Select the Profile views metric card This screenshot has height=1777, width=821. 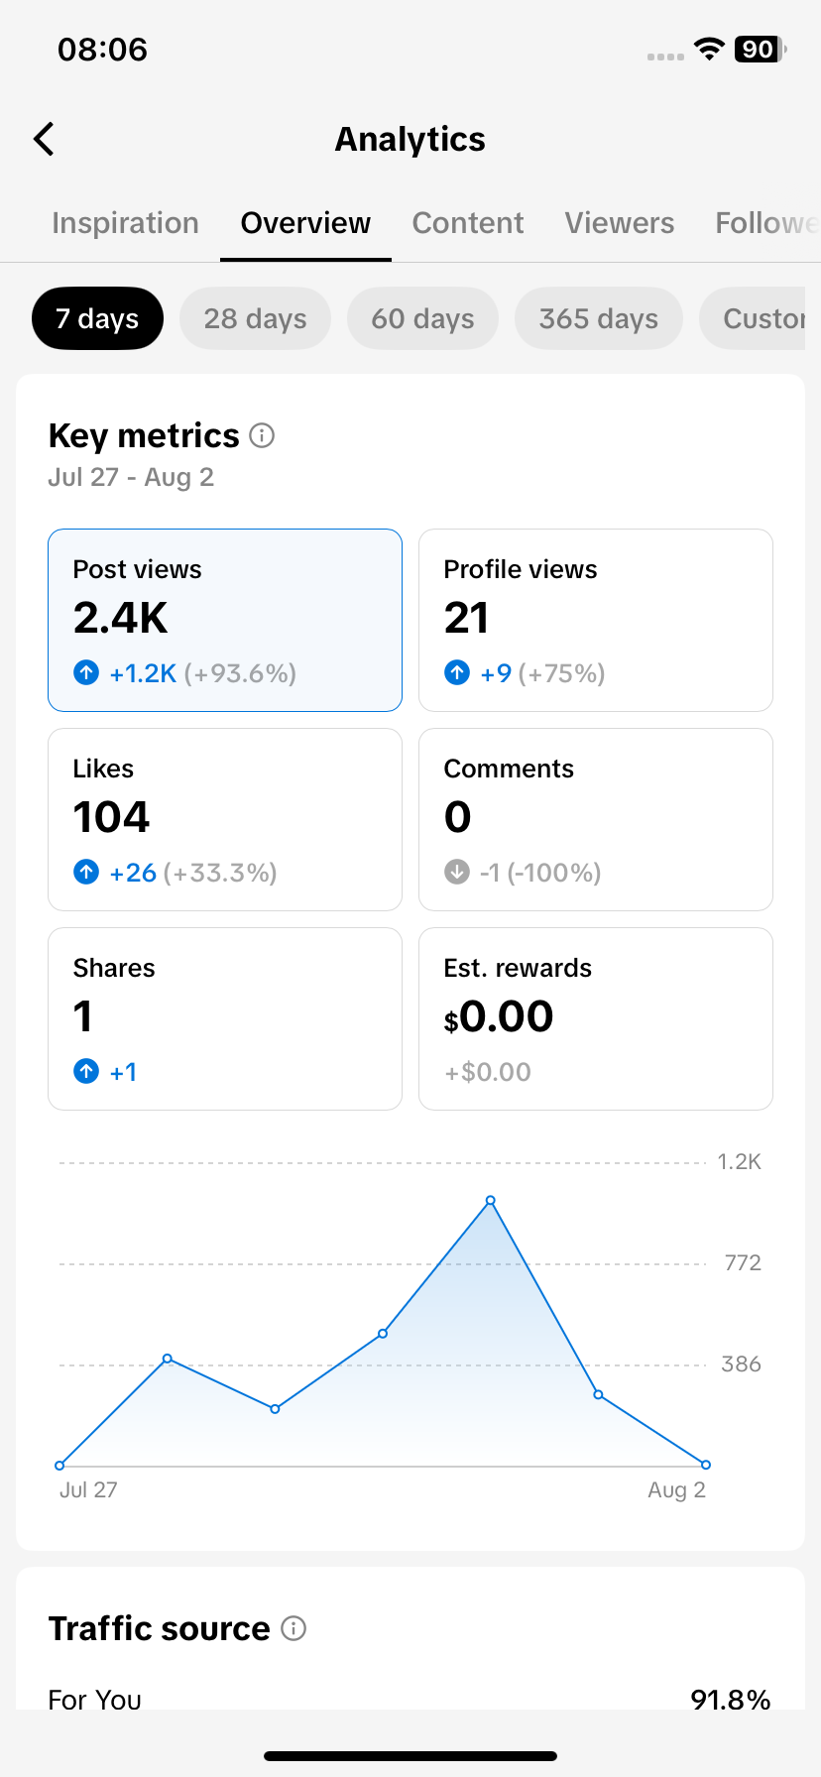tap(596, 620)
